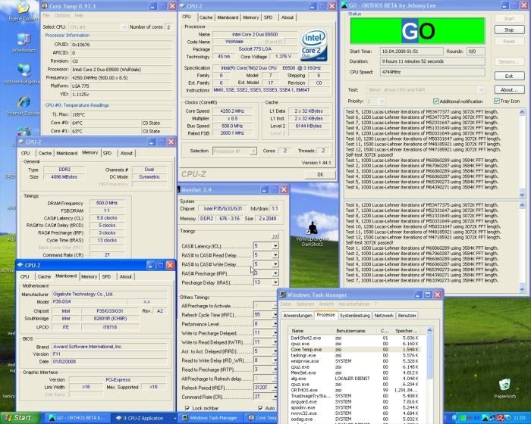Select the DarkShot2 shortcut on the desktop
531x424 pixels.
click(x=312, y=234)
